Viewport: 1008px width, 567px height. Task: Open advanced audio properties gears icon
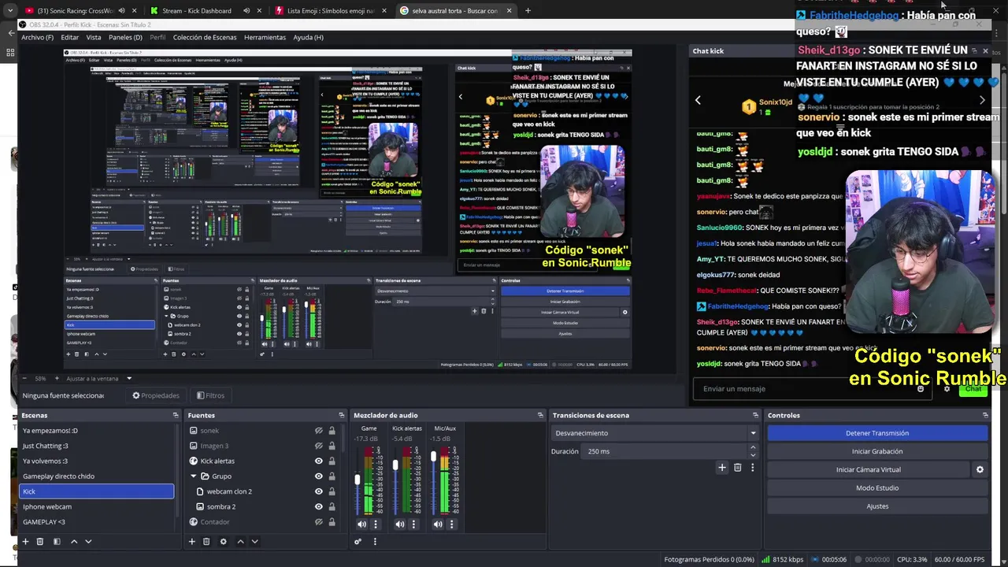tap(358, 541)
